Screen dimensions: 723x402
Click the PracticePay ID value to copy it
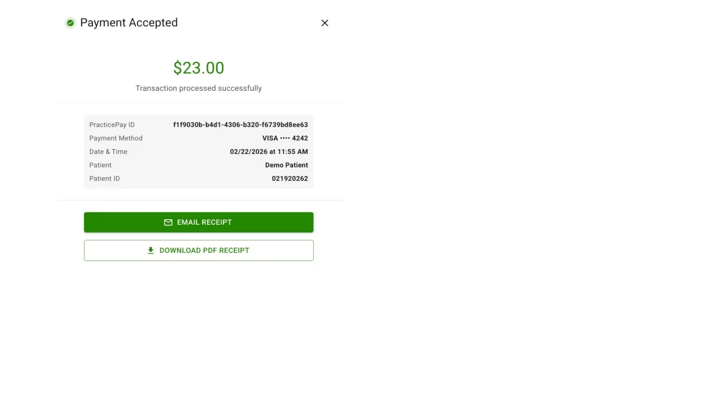(241, 125)
